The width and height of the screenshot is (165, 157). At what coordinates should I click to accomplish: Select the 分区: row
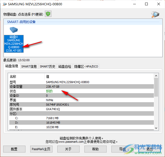pos(81,114)
